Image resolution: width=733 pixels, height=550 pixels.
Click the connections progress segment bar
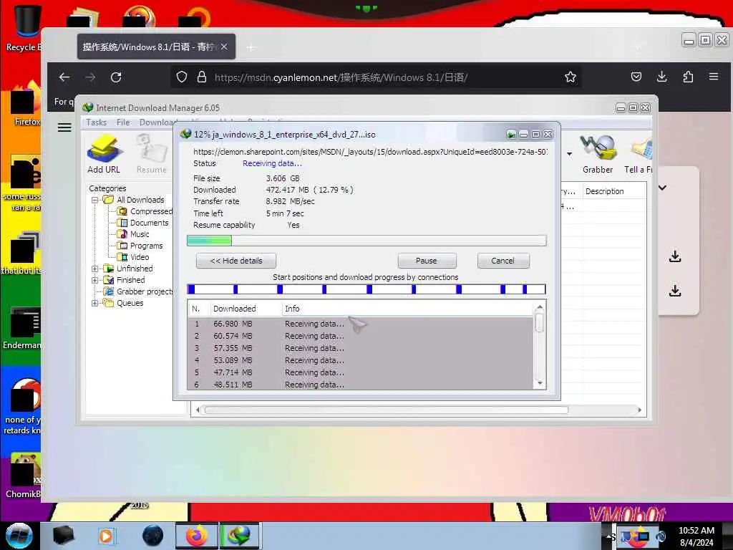[x=366, y=289]
